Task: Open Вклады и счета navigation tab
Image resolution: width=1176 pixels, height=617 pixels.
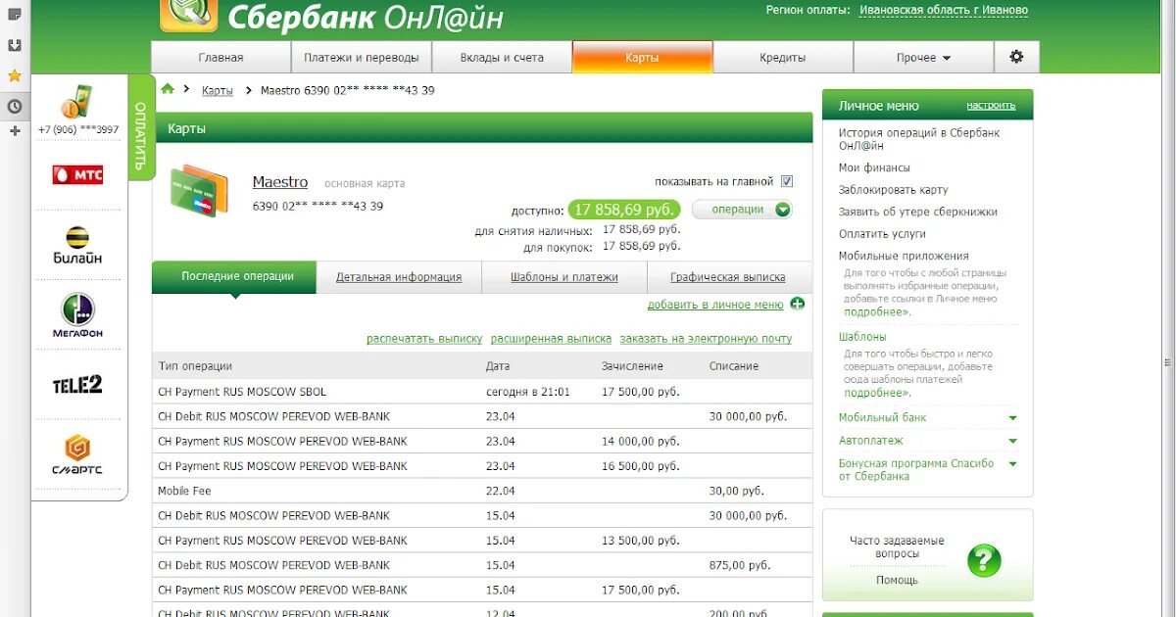Action: [502, 58]
